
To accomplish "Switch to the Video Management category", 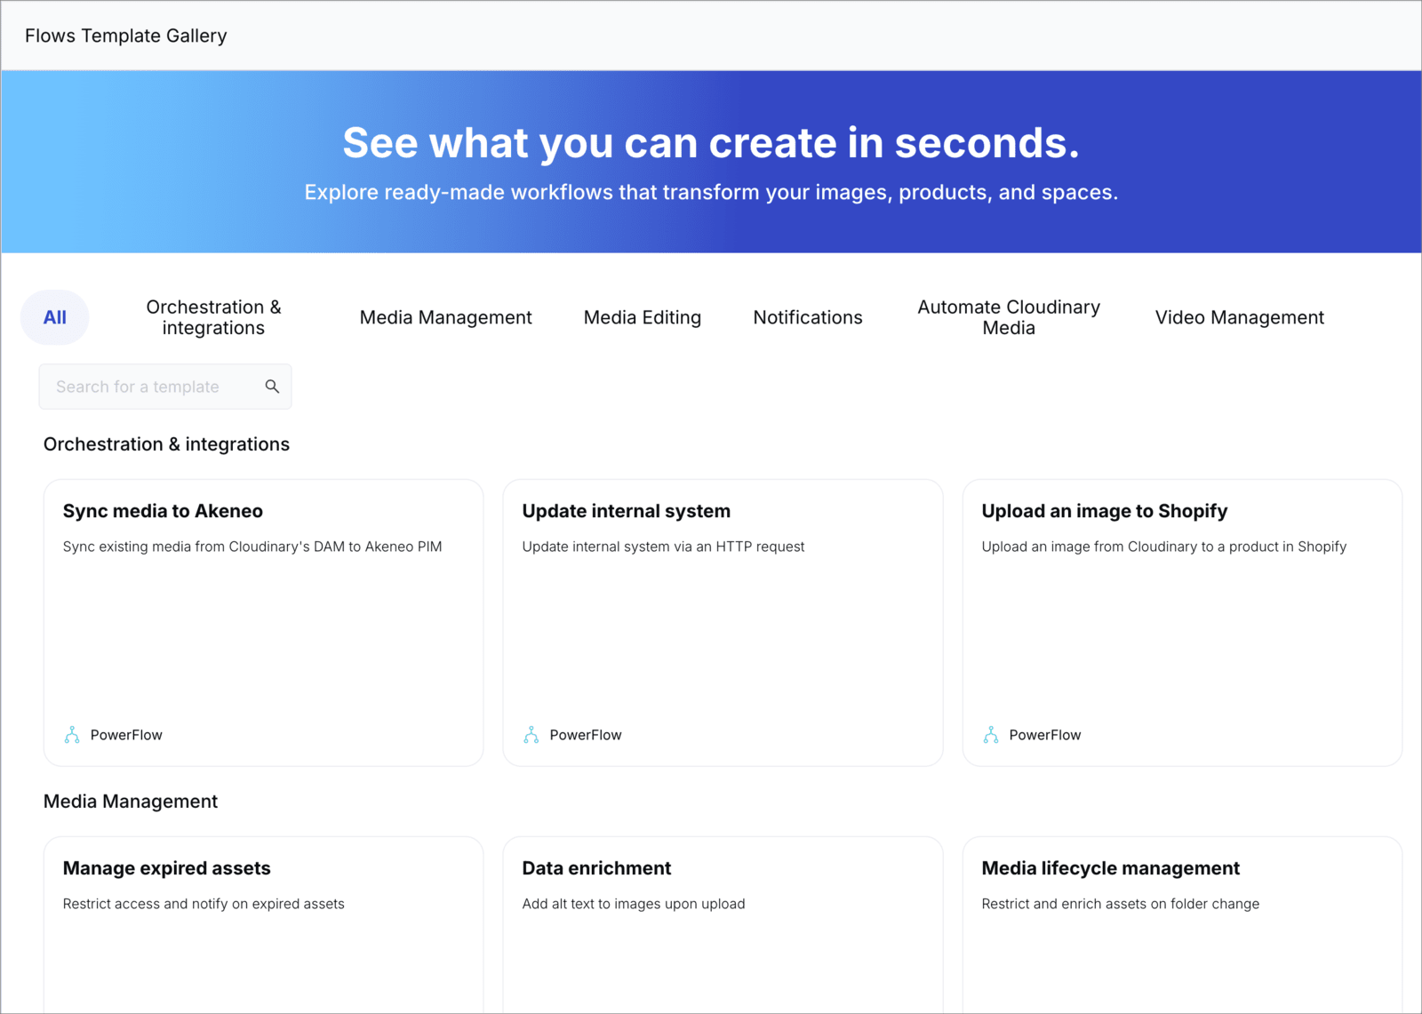I will pyautogui.click(x=1239, y=316).
